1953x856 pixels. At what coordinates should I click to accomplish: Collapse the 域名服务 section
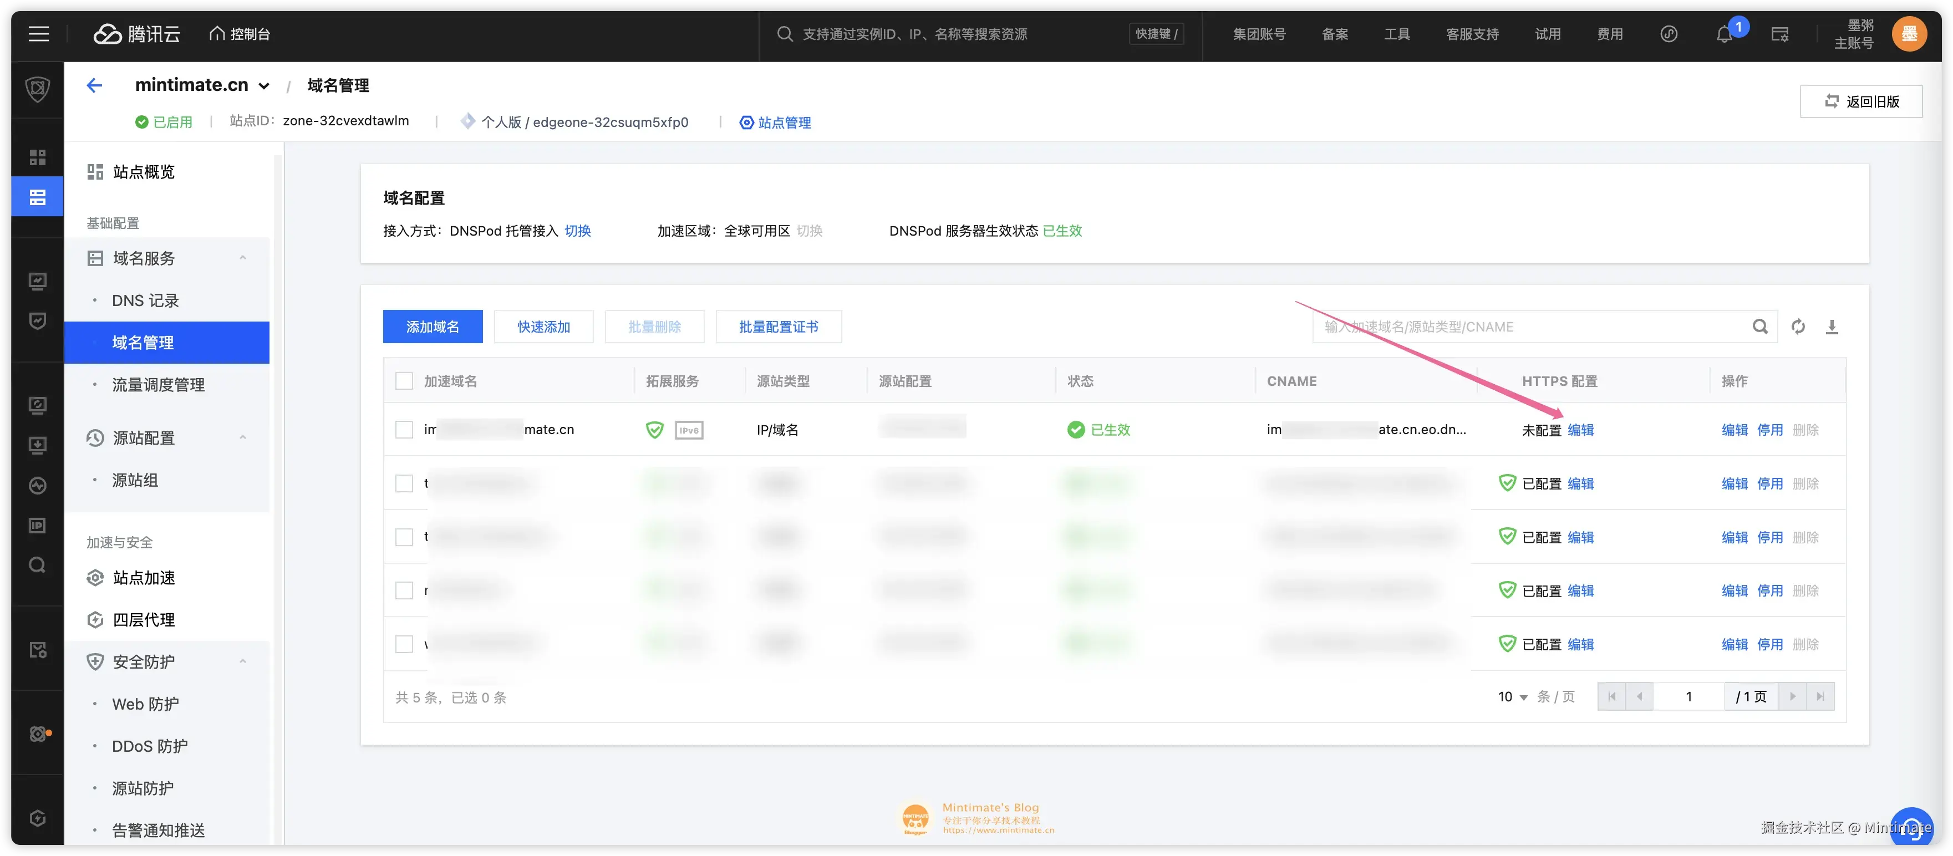click(243, 258)
